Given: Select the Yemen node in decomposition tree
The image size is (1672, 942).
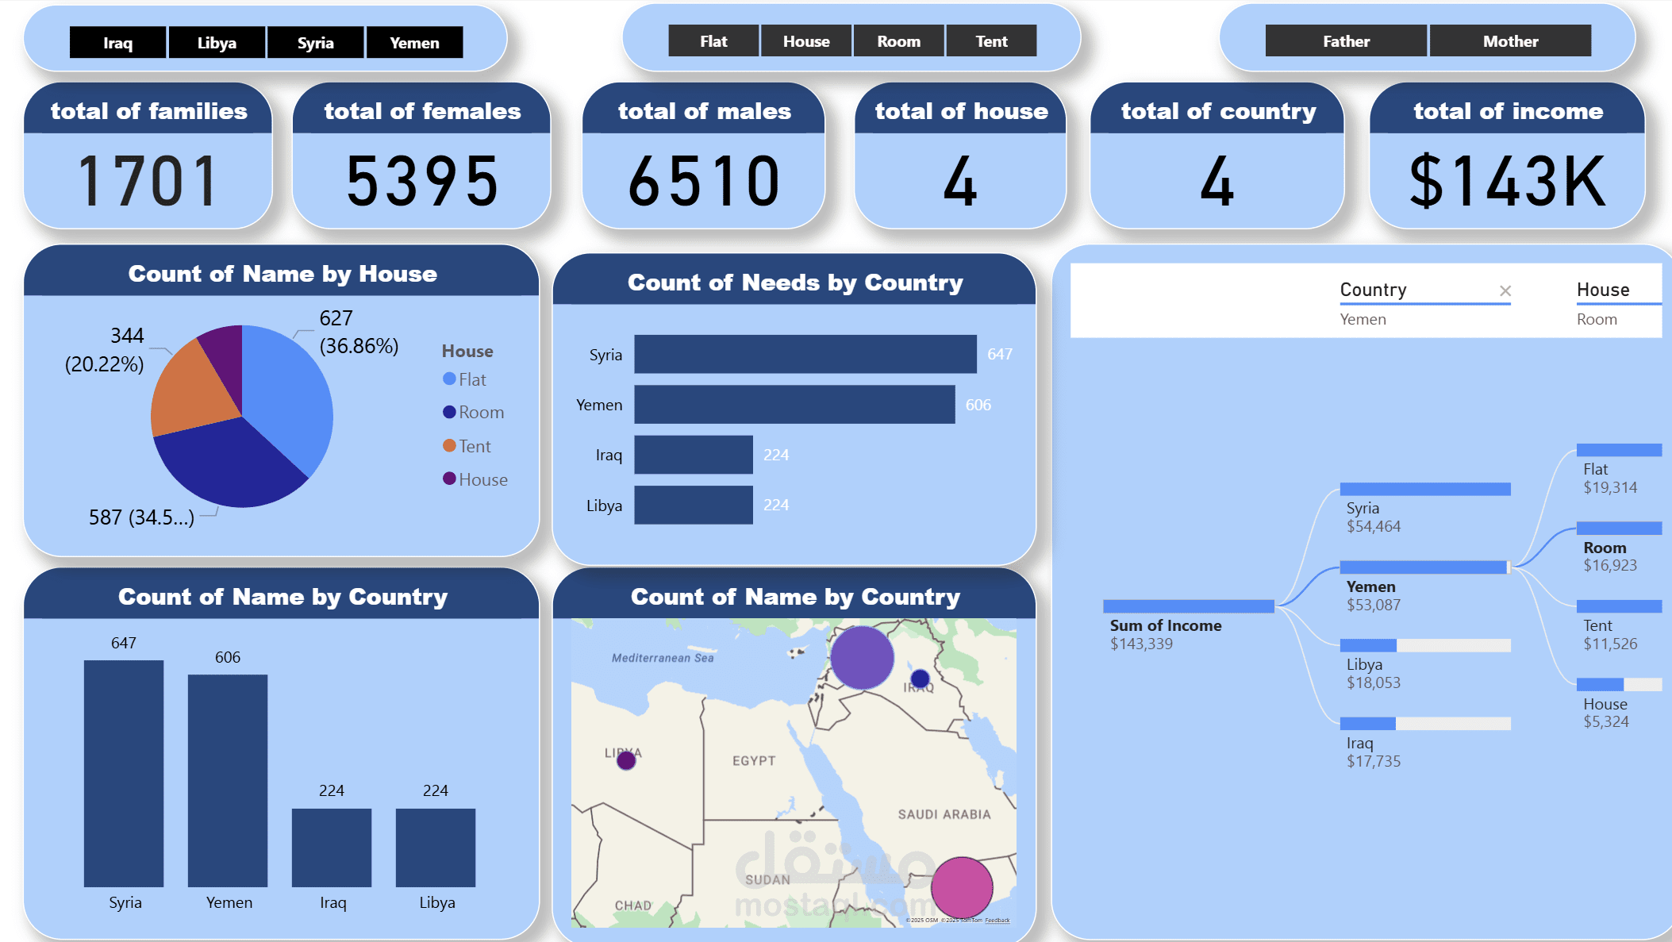Looking at the screenshot, I should point(1425,567).
